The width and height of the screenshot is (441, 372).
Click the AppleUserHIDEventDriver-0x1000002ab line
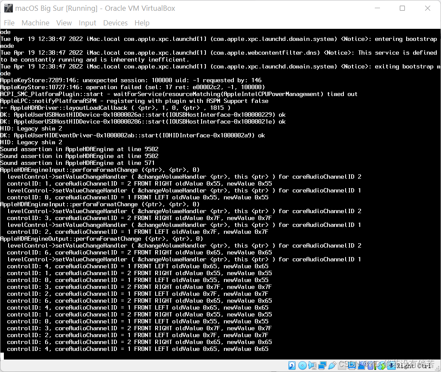click(x=132, y=136)
